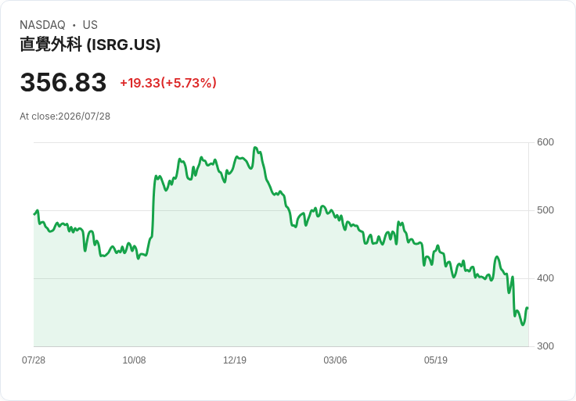Click the 500 horizontal gridline
Viewport: 576px width, 401px height.
281,210
